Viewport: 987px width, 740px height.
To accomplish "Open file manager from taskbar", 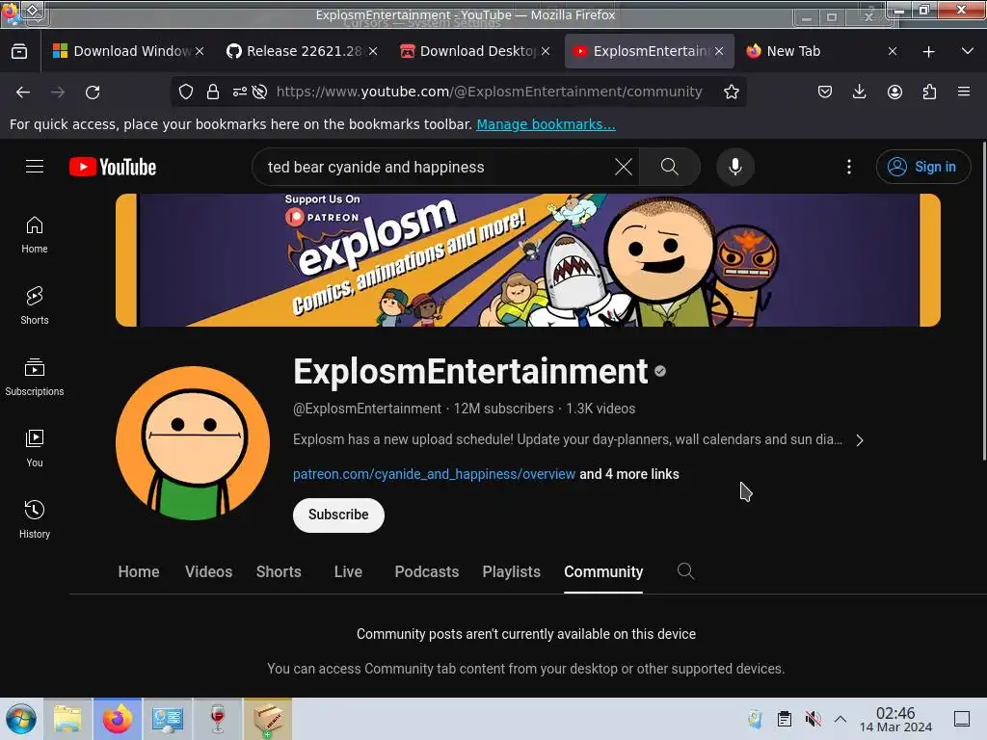I will click(67, 719).
